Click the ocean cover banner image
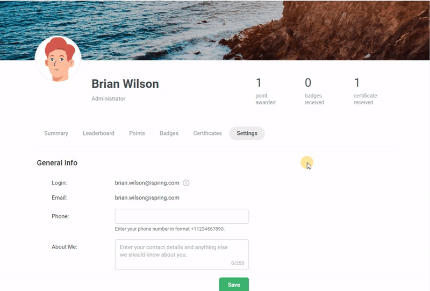Viewport: 430px width, 291px height. point(215,30)
